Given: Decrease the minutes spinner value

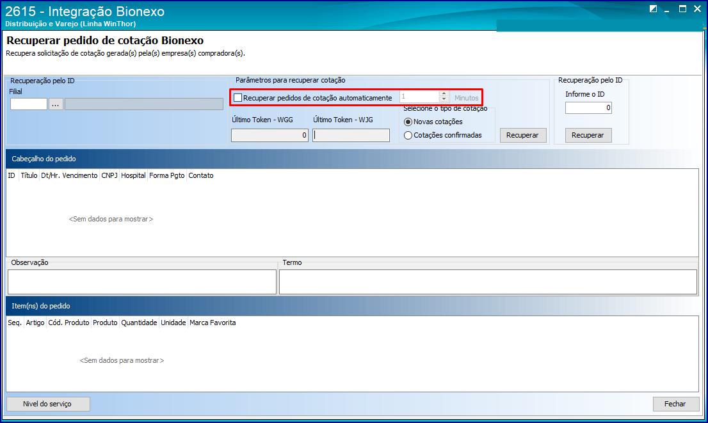Looking at the screenshot, I should click(x=444, y=99).
